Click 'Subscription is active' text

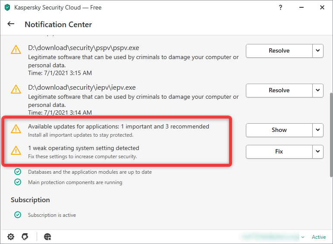tap(52, 215)
